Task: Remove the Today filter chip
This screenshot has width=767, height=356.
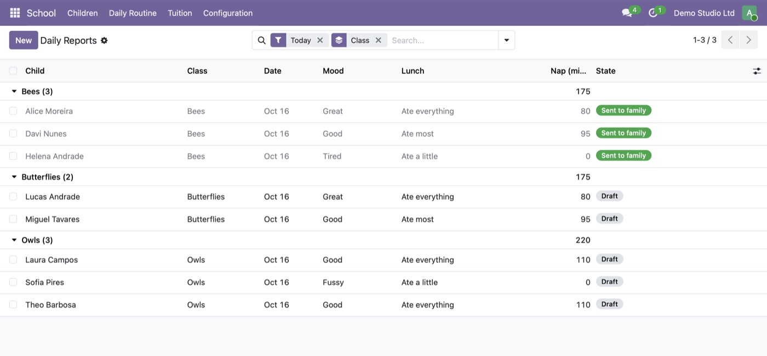Action: [320, 41]
